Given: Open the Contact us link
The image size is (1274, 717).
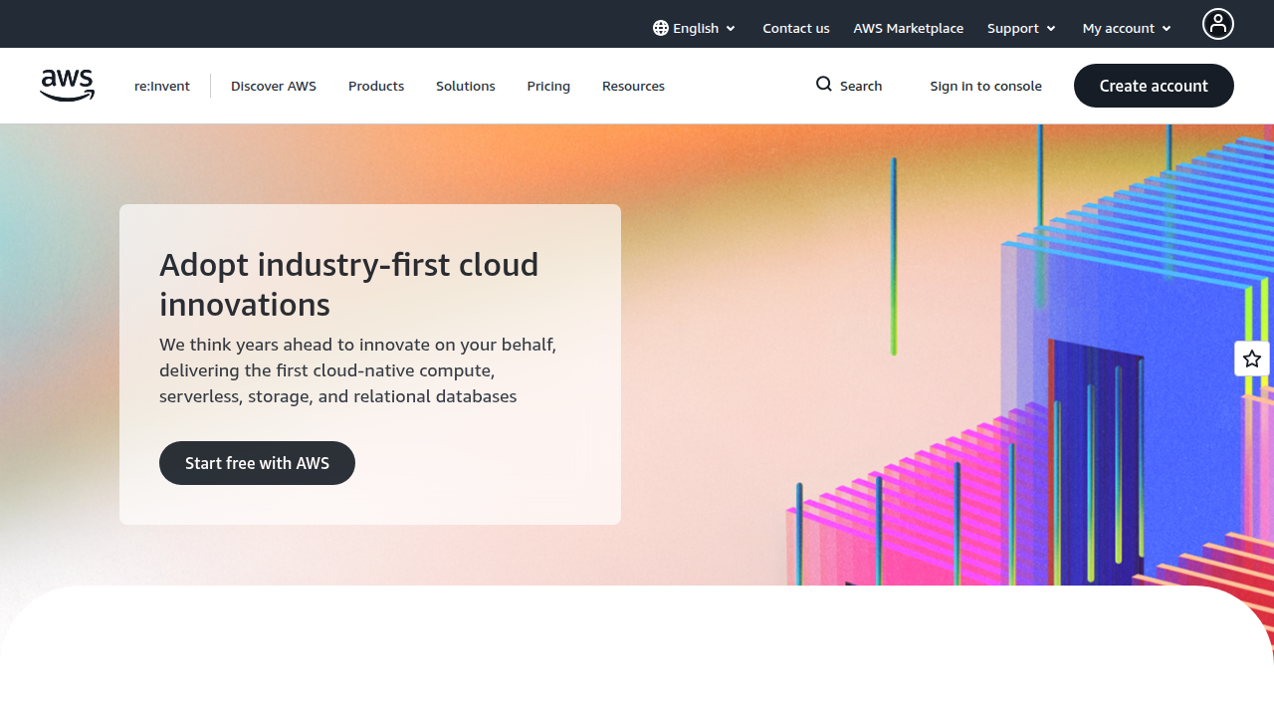Looking at the screenshot, I should pos(796,28).
